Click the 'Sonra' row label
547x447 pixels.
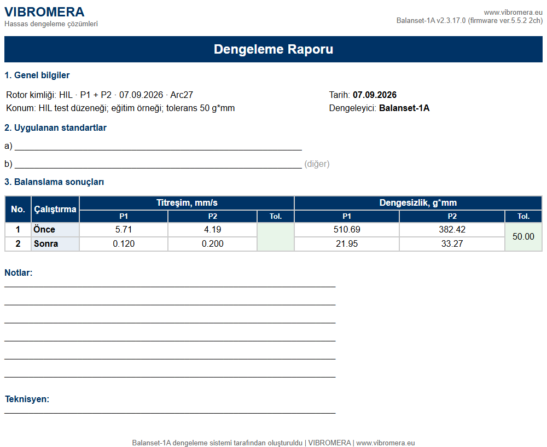click(46, 244)
